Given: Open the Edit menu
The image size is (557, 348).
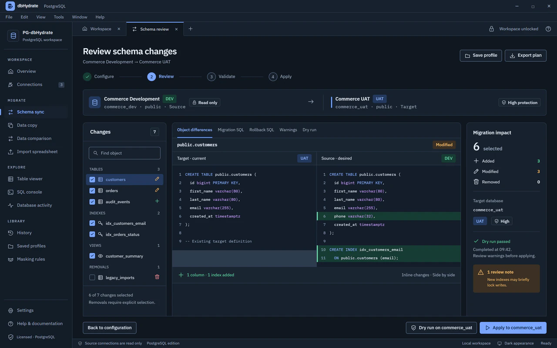Looking at the screenshot, I should pyautogui.click(x=24, y=17).
